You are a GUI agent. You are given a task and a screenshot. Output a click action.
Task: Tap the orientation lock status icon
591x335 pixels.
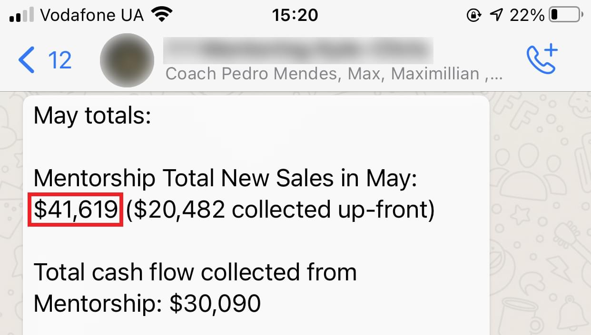[473, 16]
